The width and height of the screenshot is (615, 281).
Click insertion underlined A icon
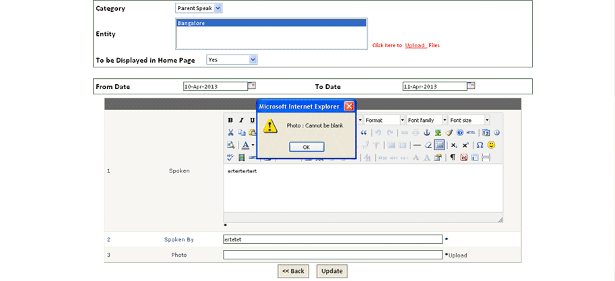pos(427,158)
